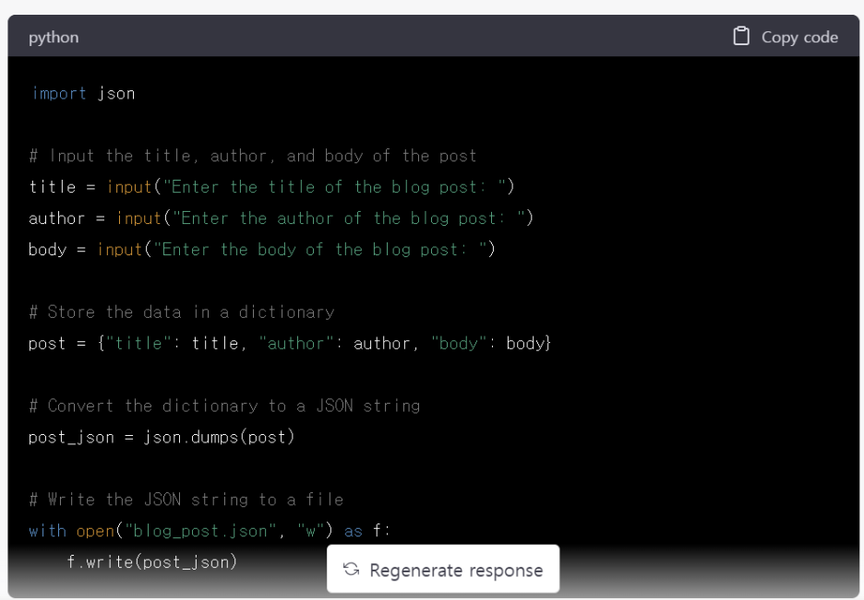This screenshot has width=864, height=600.
Task: Click the line "f.write(post_json)"
Action: click(152, 562)
